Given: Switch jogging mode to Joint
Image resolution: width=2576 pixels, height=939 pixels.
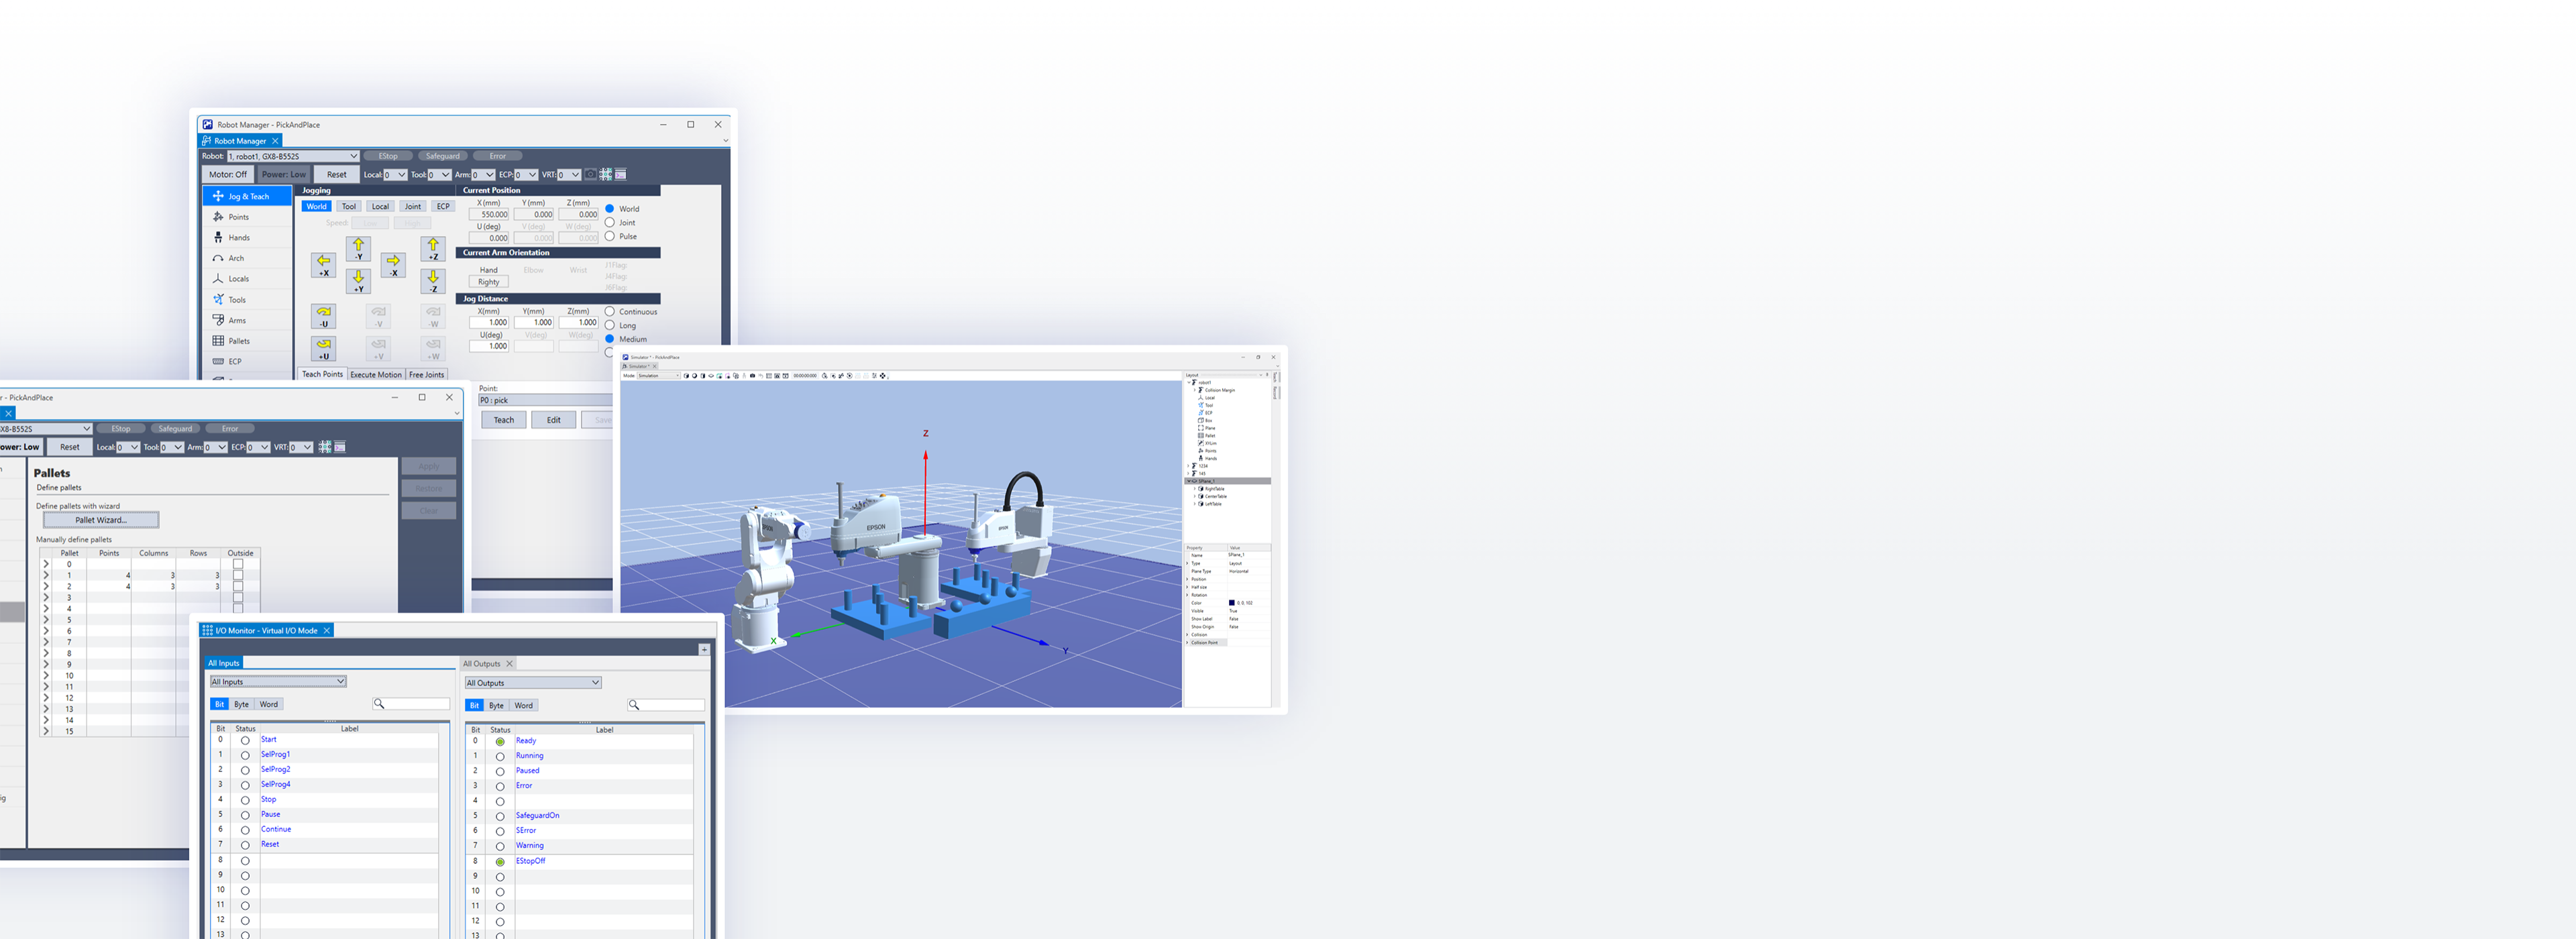Looking at the screenshot, I should [x=412, y=207].
